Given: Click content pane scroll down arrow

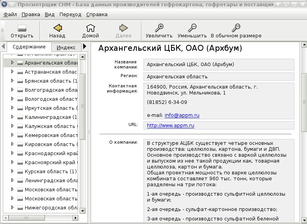Looking at the screenshot, I should click(x=304, y=220).
